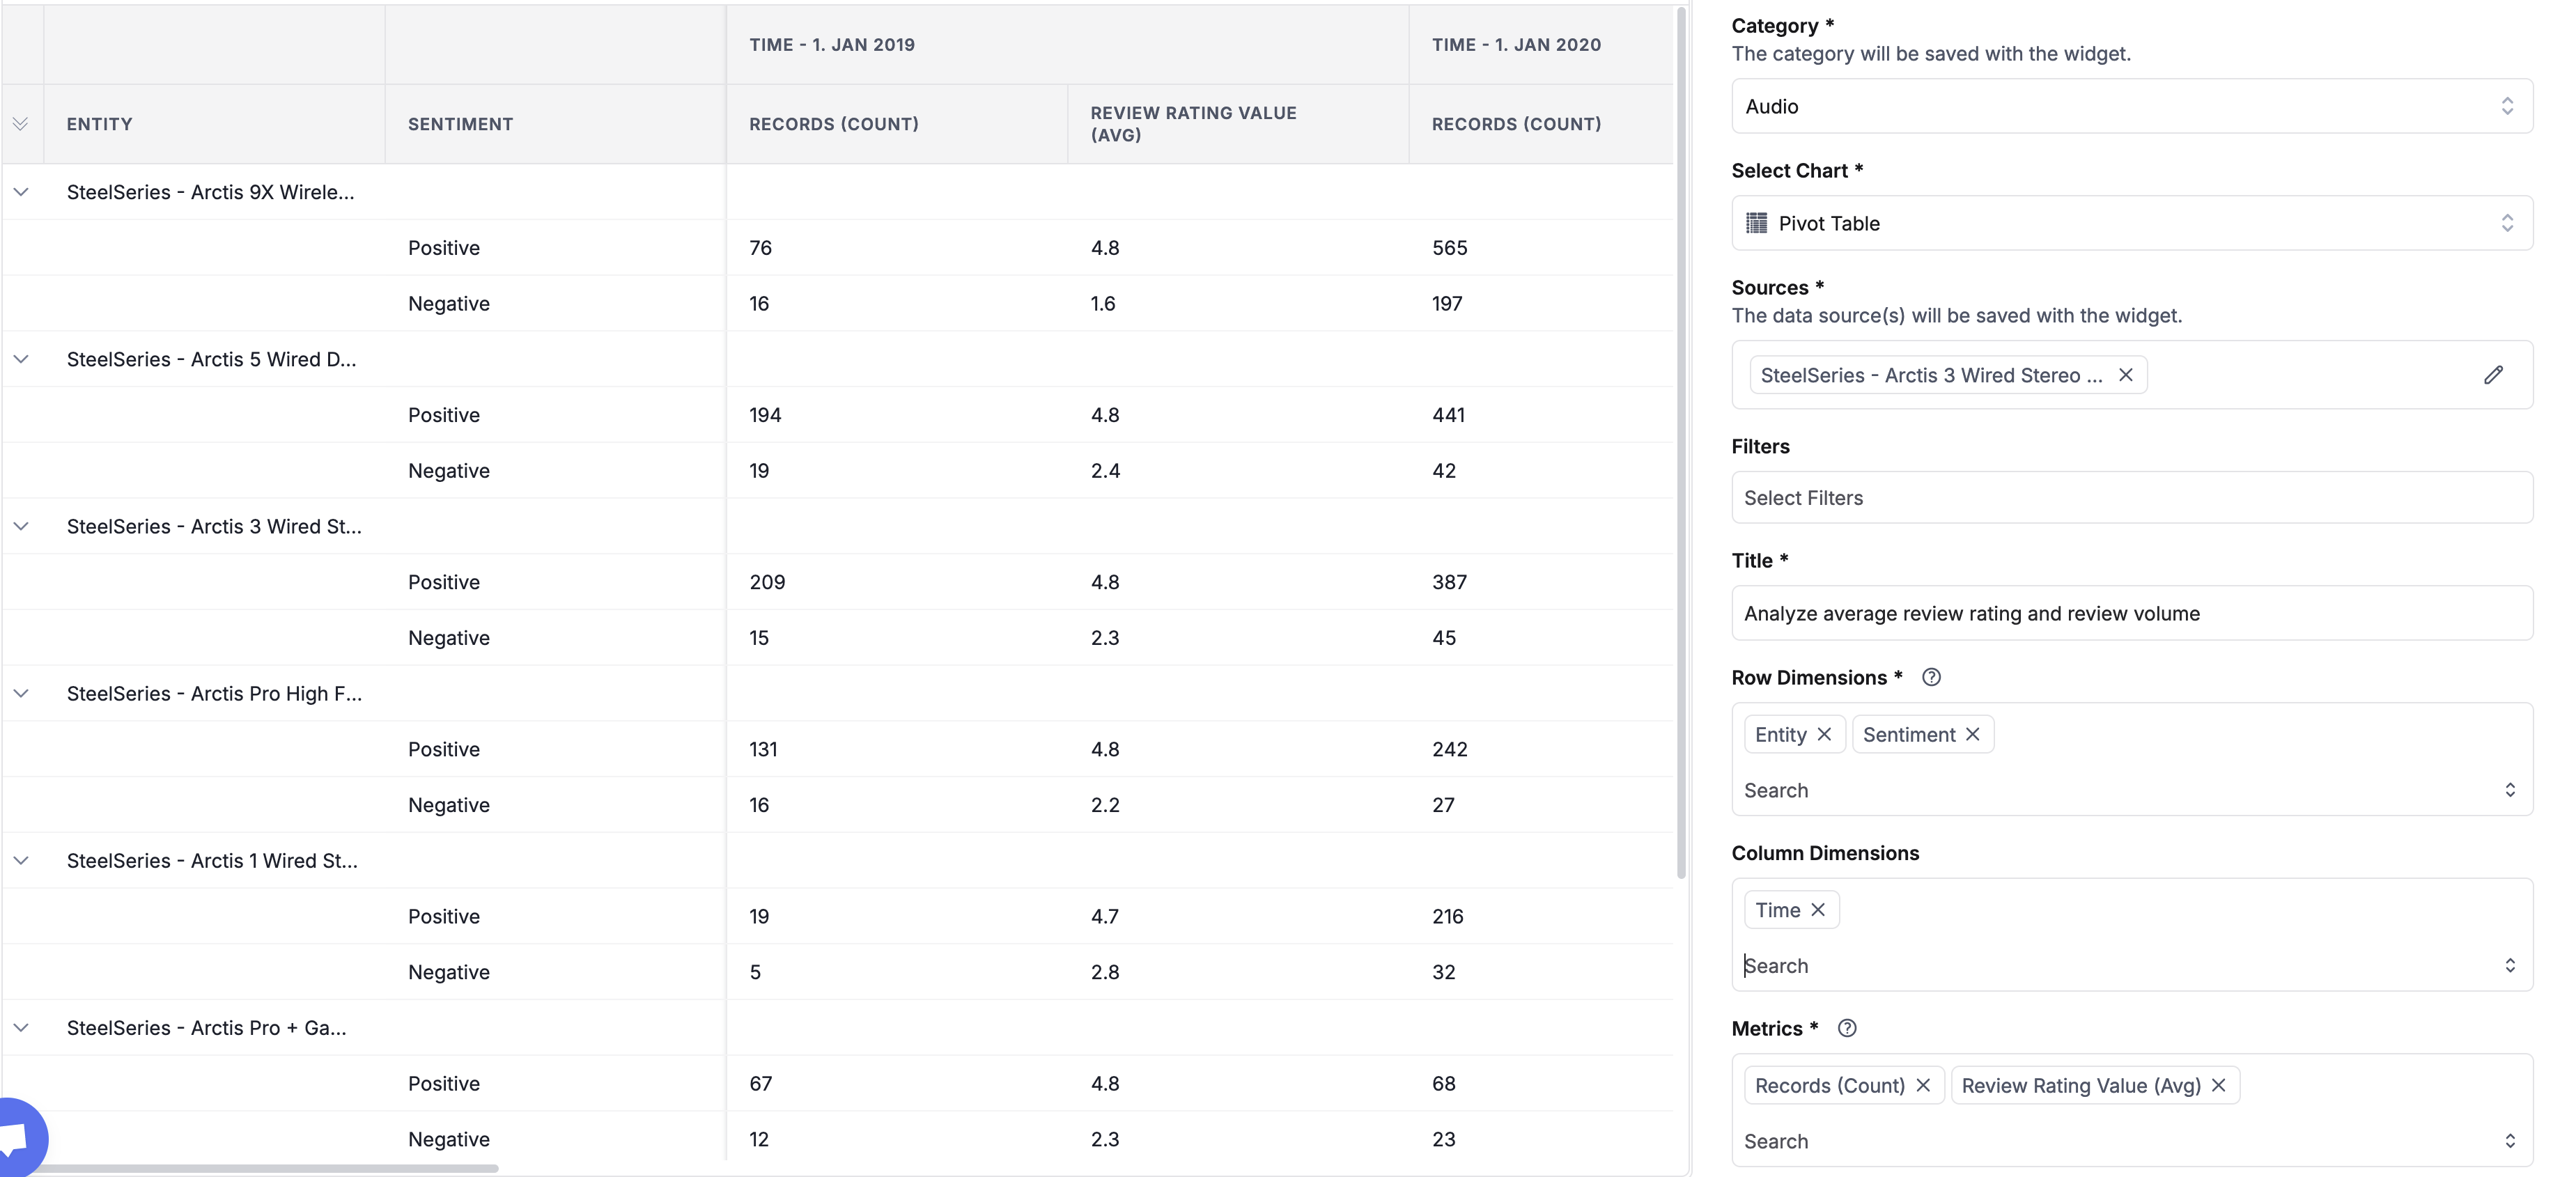
Task: Remove the Review Rating Value (Avg) metric
Action: click(x=2218, y=1085)
